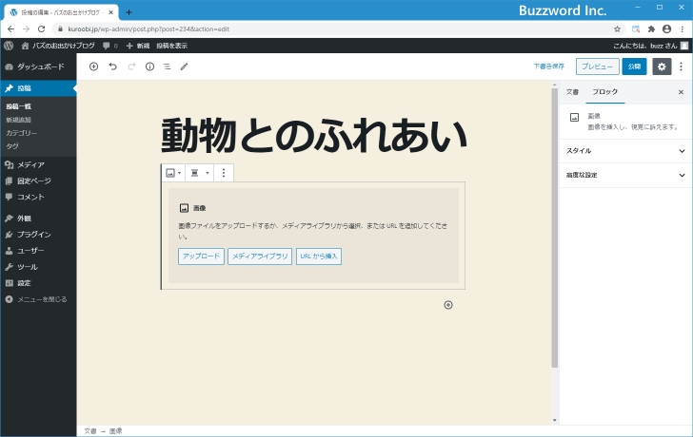This screenshot has height=437, width=693.
Task: Reload the browser page
Action: 41,29
